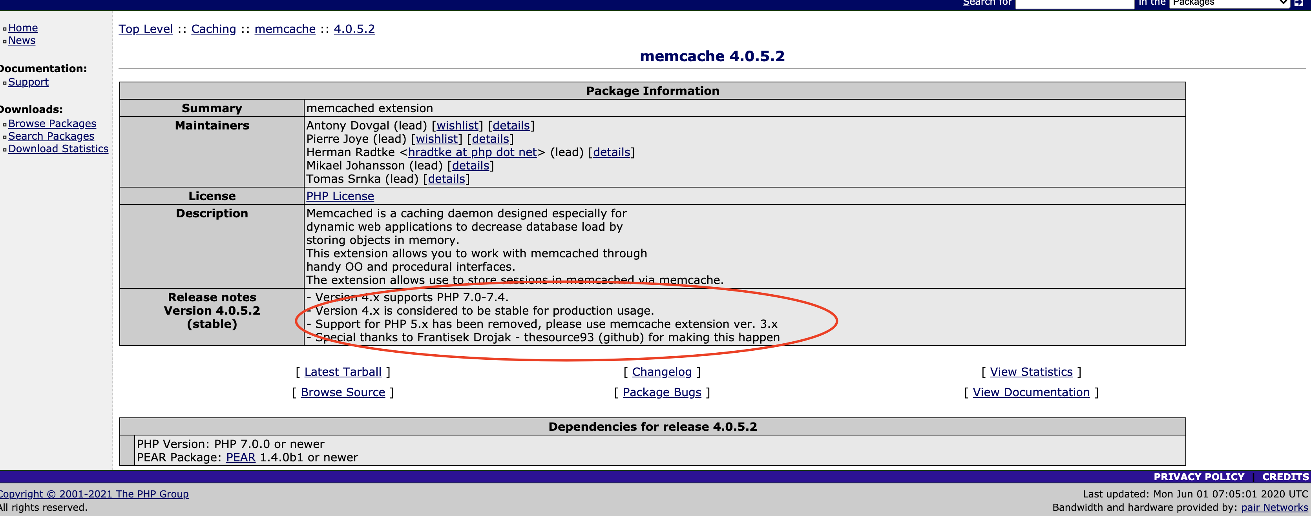Open Antony Dovgal's wishlist link
Screen dimensions: 1311x521
click(x=457, y=126)
